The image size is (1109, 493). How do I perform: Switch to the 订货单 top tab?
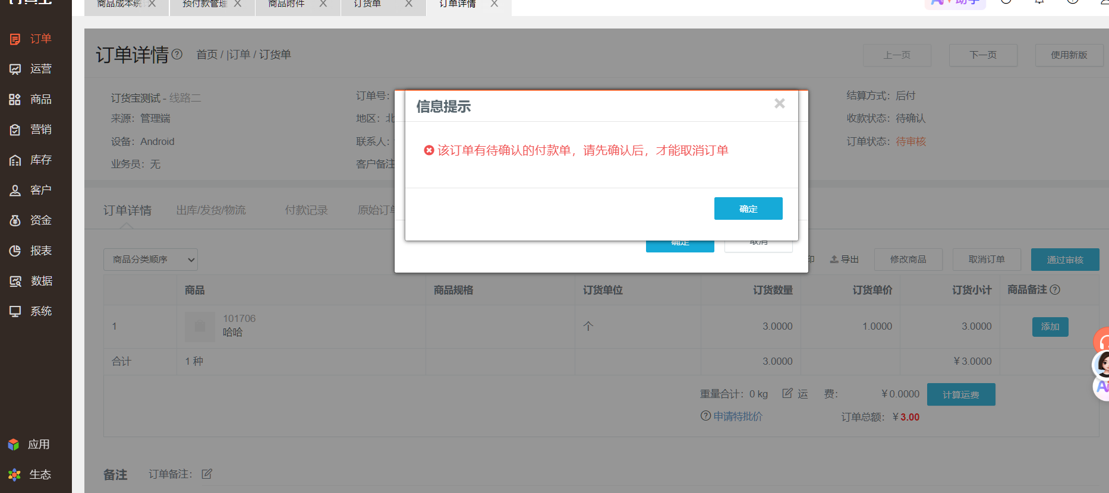(x=367, y=4)
